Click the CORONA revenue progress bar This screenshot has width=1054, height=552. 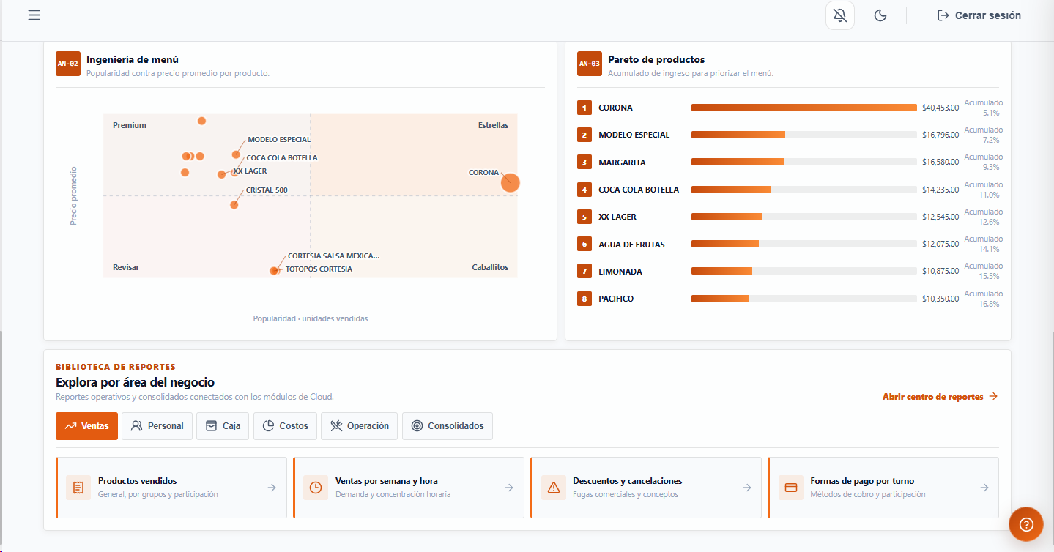(804, 108)
